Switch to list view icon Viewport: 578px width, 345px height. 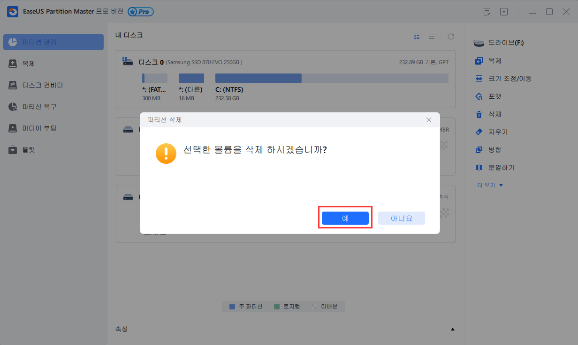[432, 36]
